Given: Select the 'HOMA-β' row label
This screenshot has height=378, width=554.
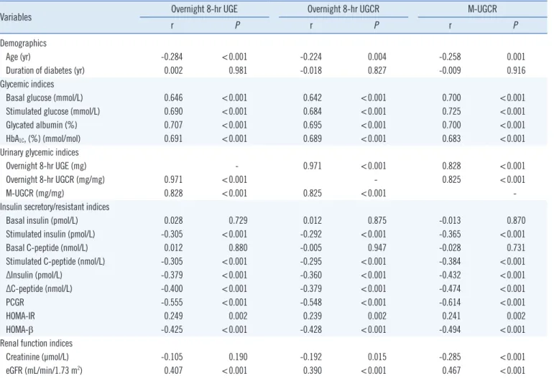Looking at the screenshot, I should pyautogui.click(x=19, y=330).
